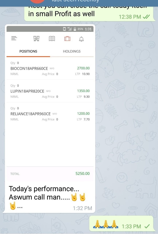Select the red portfolio briefcase icon
The width and height of the screenshot is (158, 234).
pos(67,38)
